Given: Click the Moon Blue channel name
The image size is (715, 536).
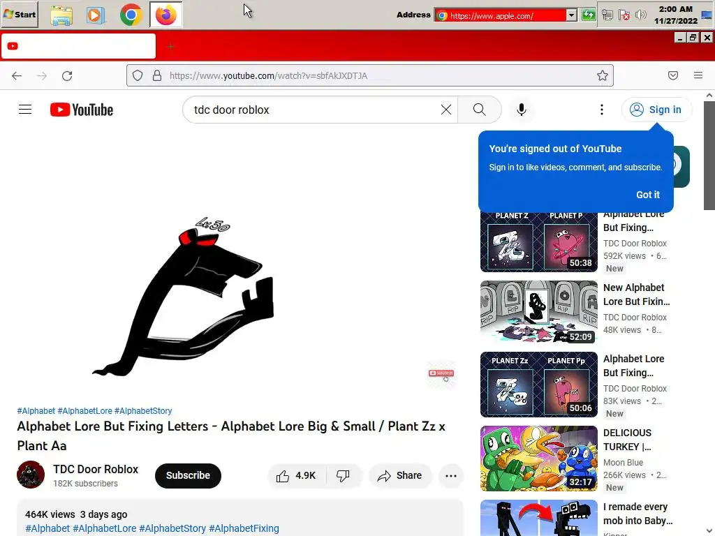Looking at the screenshot, I should click(x=623, y=462).
